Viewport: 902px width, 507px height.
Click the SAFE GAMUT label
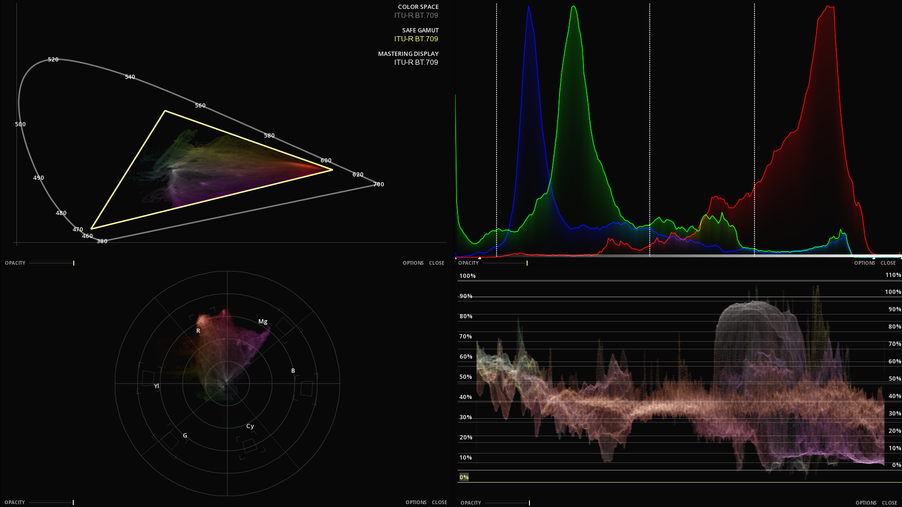tap(420, 30)
